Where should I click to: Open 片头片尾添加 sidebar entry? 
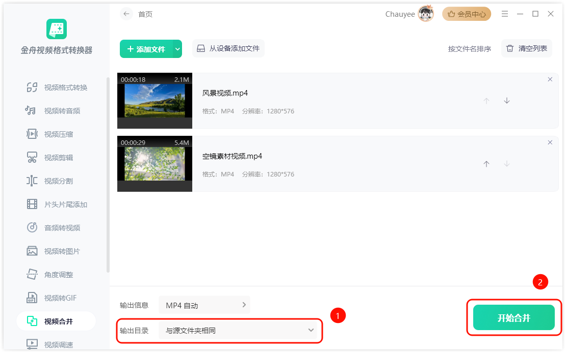[x=57, y=204]
